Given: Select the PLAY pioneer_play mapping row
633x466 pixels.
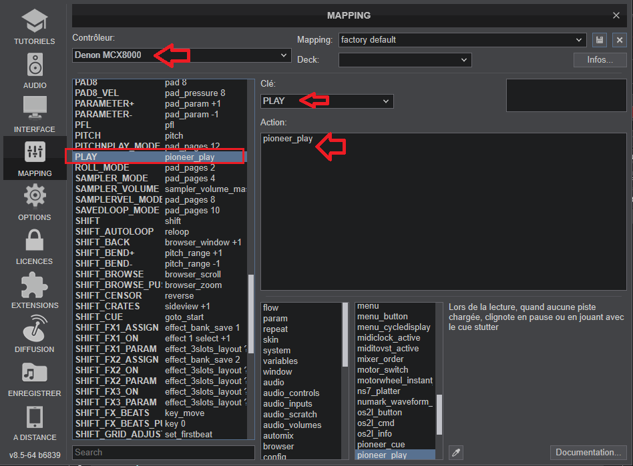Looking at the screenshot, I should [160, 157].
